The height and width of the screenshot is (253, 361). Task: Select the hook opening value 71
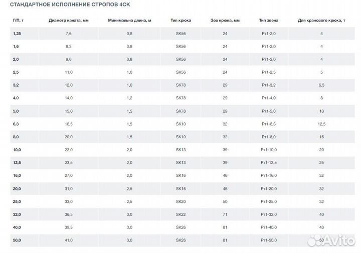(x=225, y=214)
